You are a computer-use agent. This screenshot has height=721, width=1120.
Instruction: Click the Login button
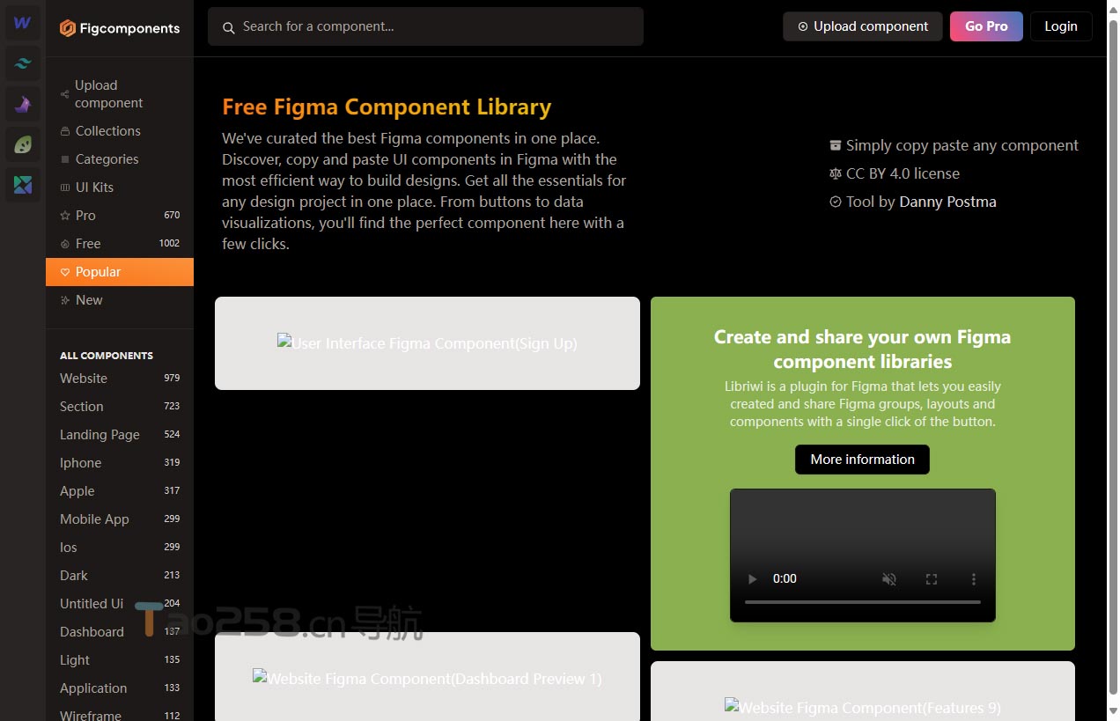[x=1061, y=26]
